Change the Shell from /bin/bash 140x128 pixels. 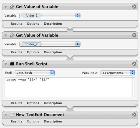[x=35, y=73]
